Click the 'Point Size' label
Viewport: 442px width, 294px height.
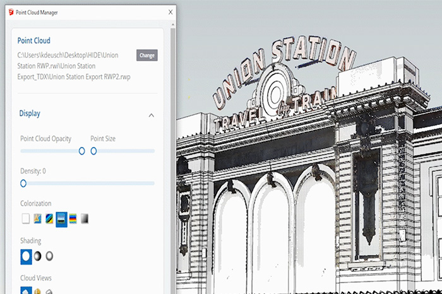tap(103, 139)
